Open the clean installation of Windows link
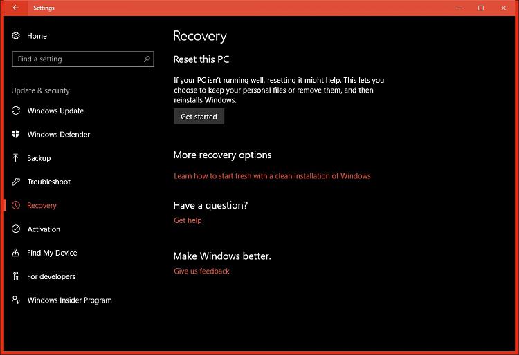The image size is (519, 355). coord(272,176)
